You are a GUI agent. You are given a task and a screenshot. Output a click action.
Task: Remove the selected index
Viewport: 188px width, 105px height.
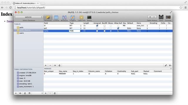[x=50, y=93]
